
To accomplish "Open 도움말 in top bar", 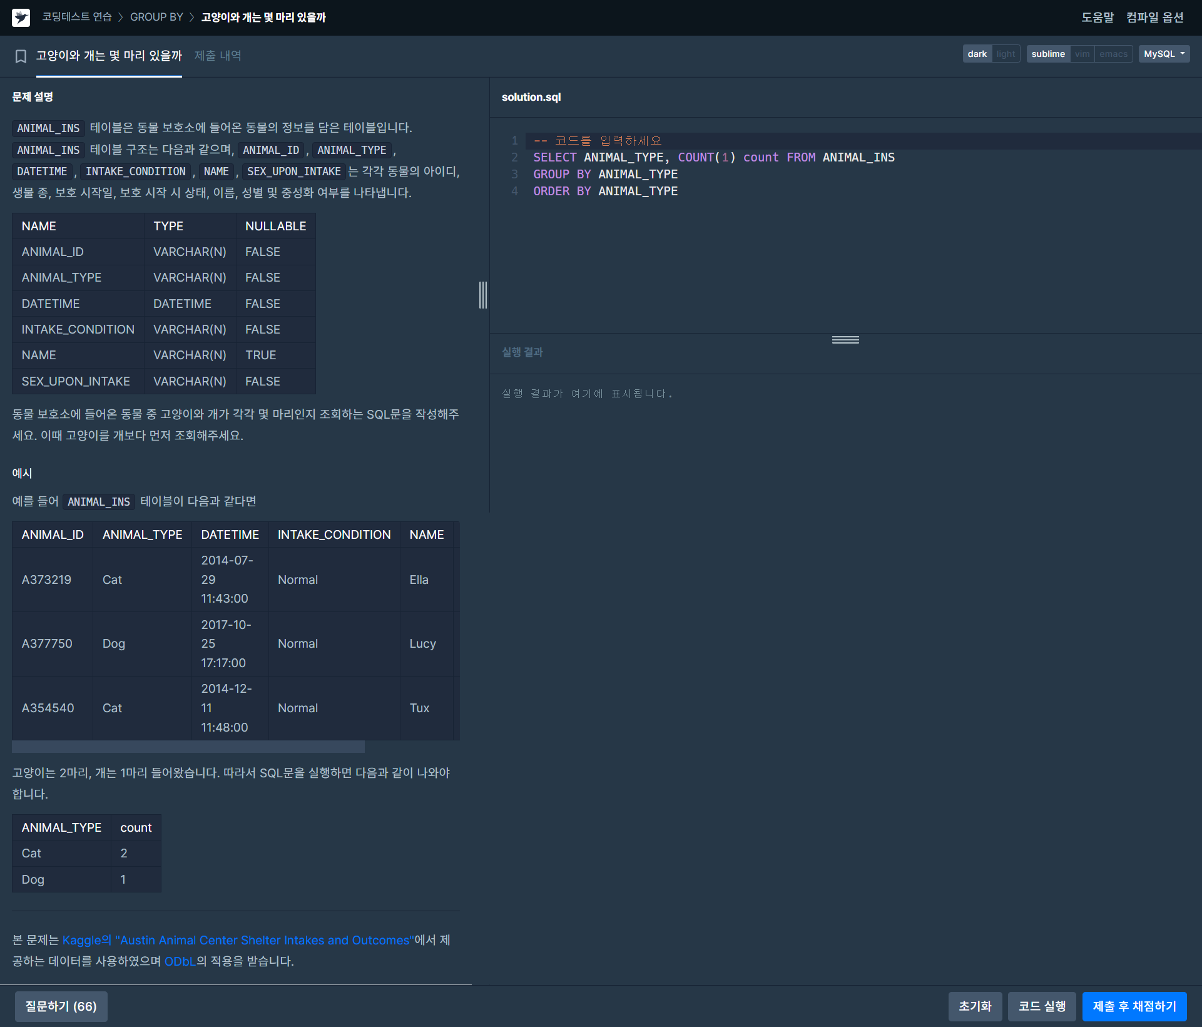I will [1097, 18].
